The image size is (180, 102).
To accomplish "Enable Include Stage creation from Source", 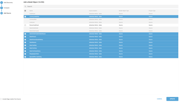I will [x=1, y=99].
